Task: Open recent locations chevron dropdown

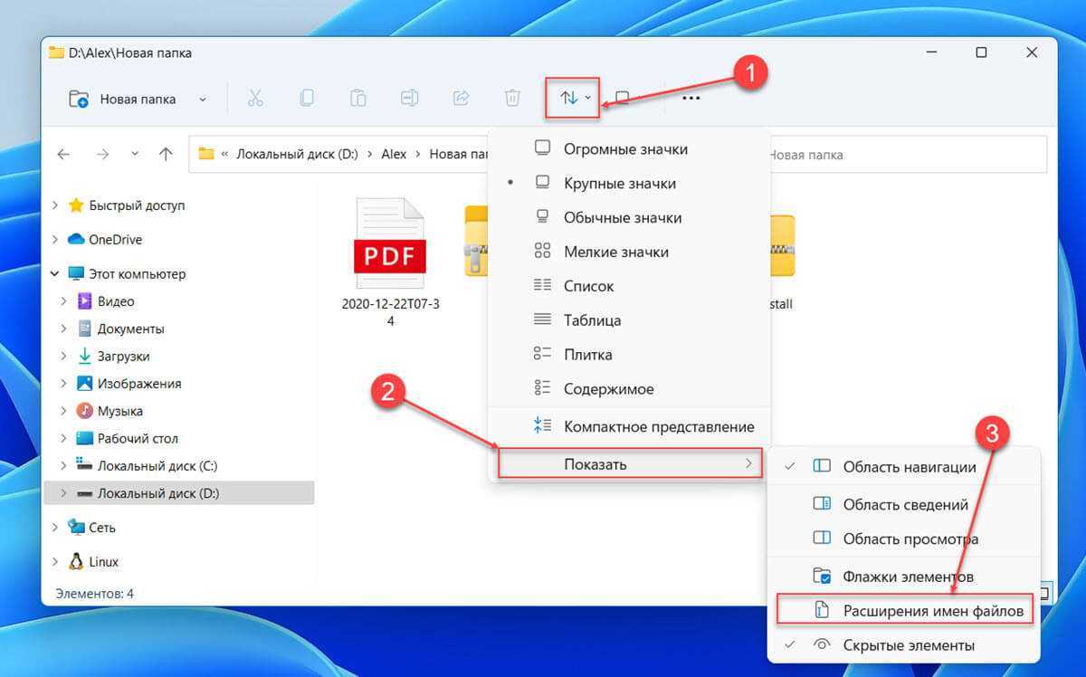Action: (135, 155)
